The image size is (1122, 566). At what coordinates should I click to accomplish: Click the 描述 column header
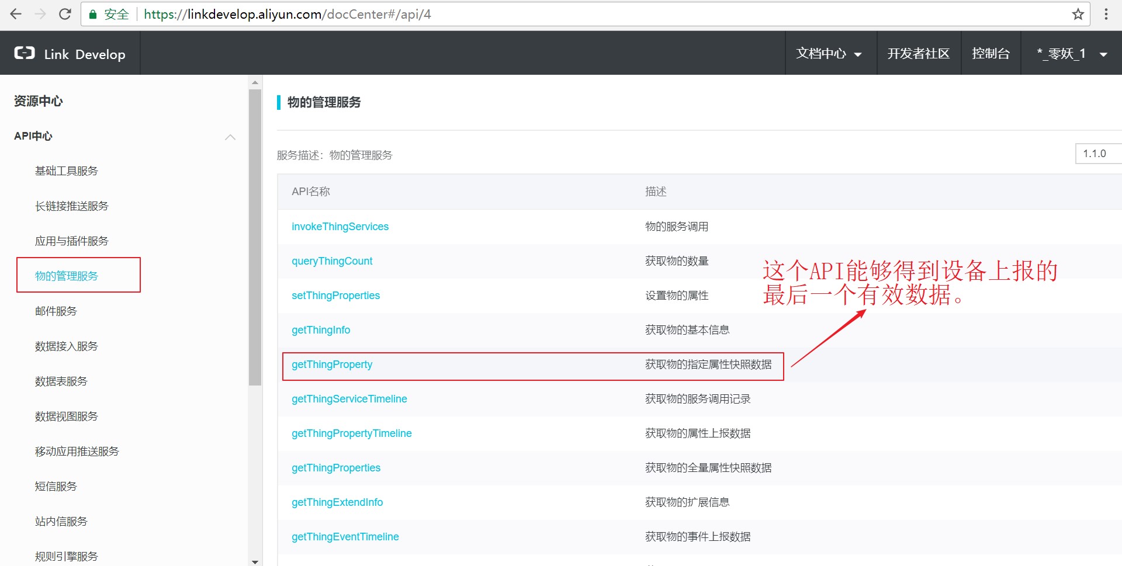656,192
